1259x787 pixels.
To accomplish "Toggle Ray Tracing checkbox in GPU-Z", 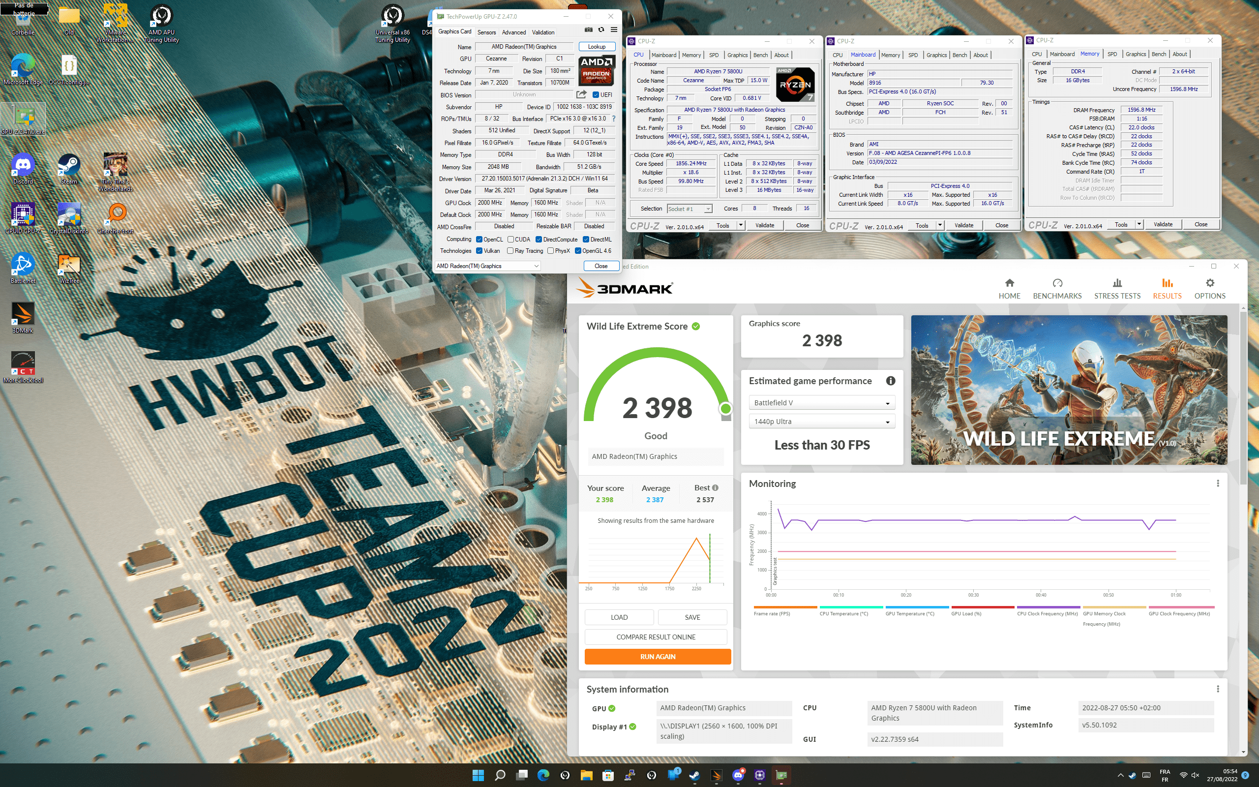I will tap(510, 251).
